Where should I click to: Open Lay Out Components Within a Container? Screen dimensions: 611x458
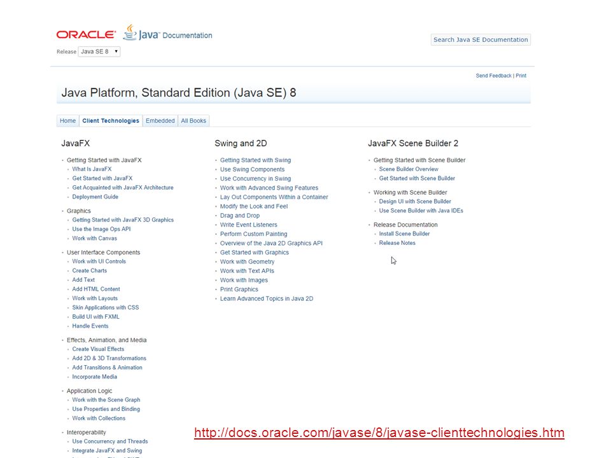coord(274,197)
